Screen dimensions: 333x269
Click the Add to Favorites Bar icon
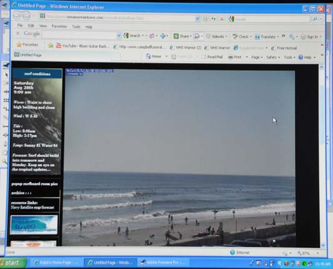51,45
